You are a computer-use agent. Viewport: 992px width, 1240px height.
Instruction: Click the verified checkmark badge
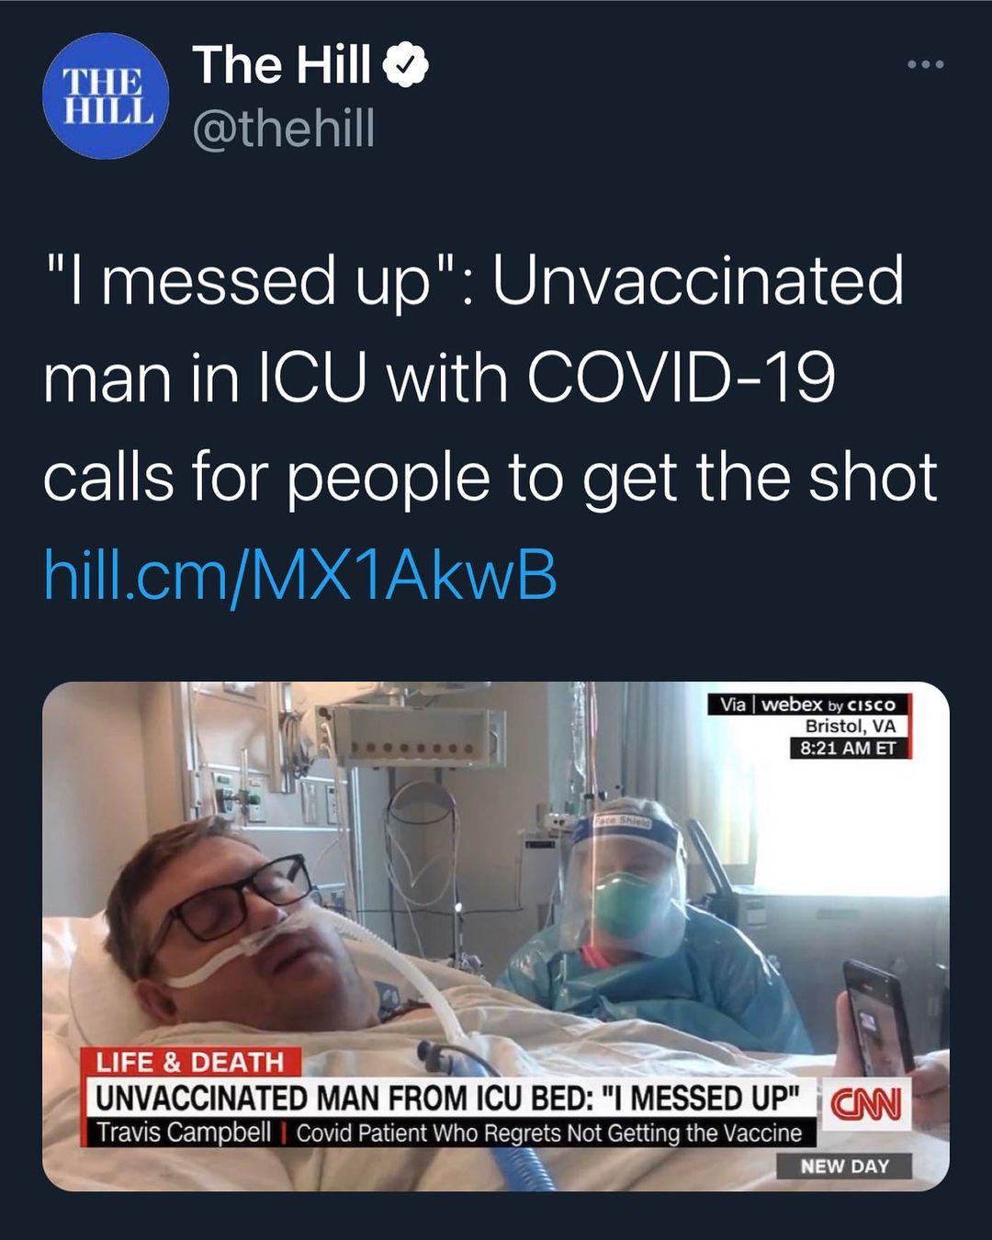click(410, 66)
